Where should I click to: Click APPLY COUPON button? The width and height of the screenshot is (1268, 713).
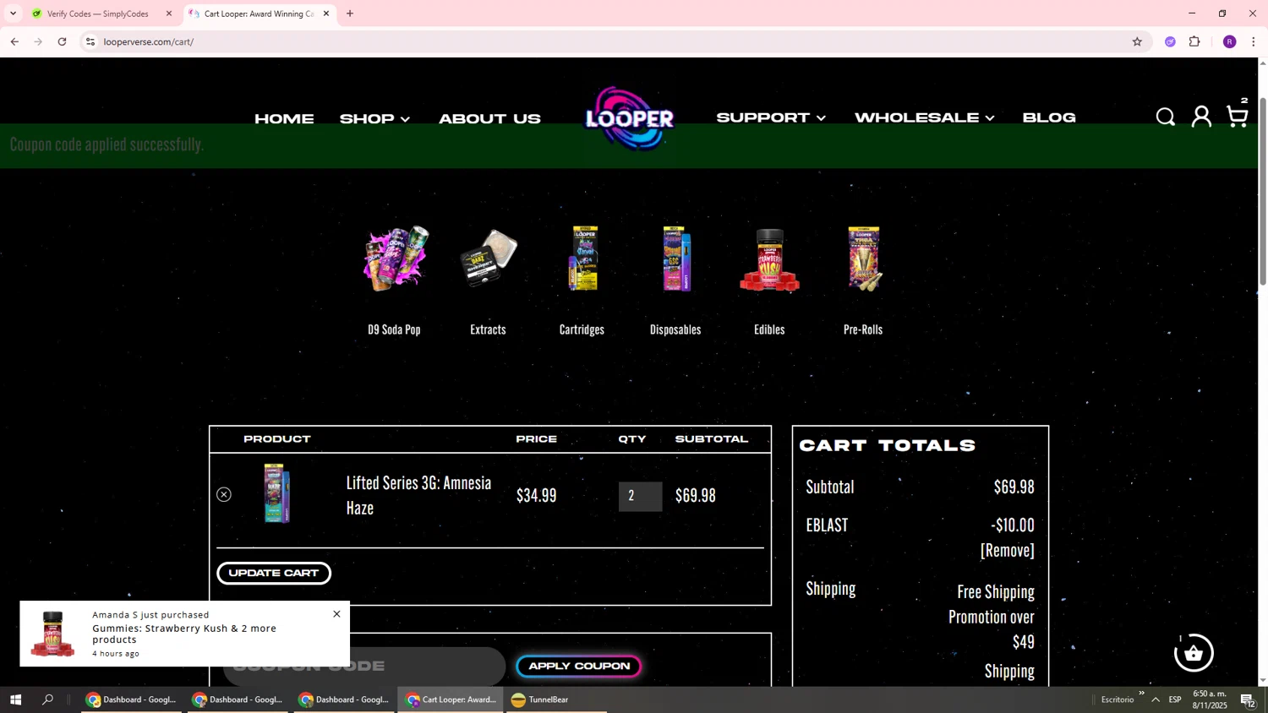[579, 667]
